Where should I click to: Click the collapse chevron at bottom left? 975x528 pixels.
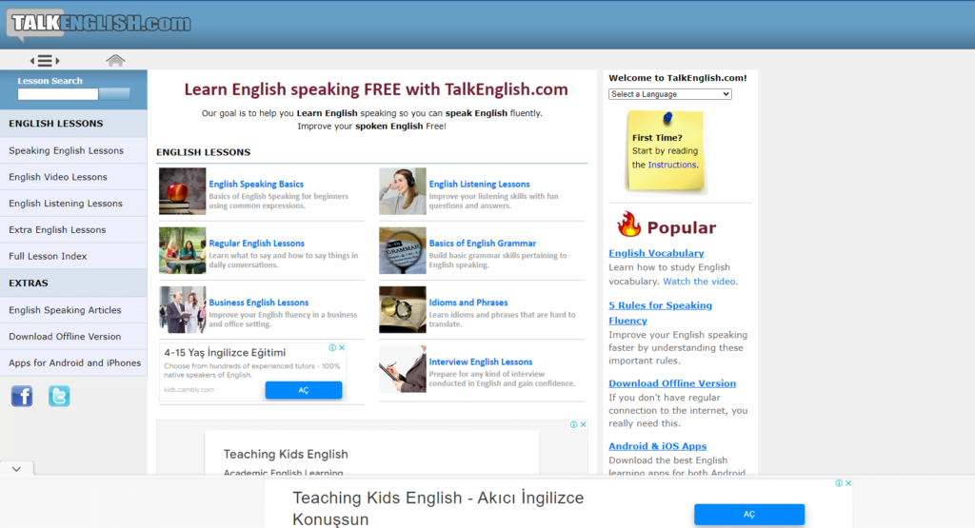pos(16,469)
